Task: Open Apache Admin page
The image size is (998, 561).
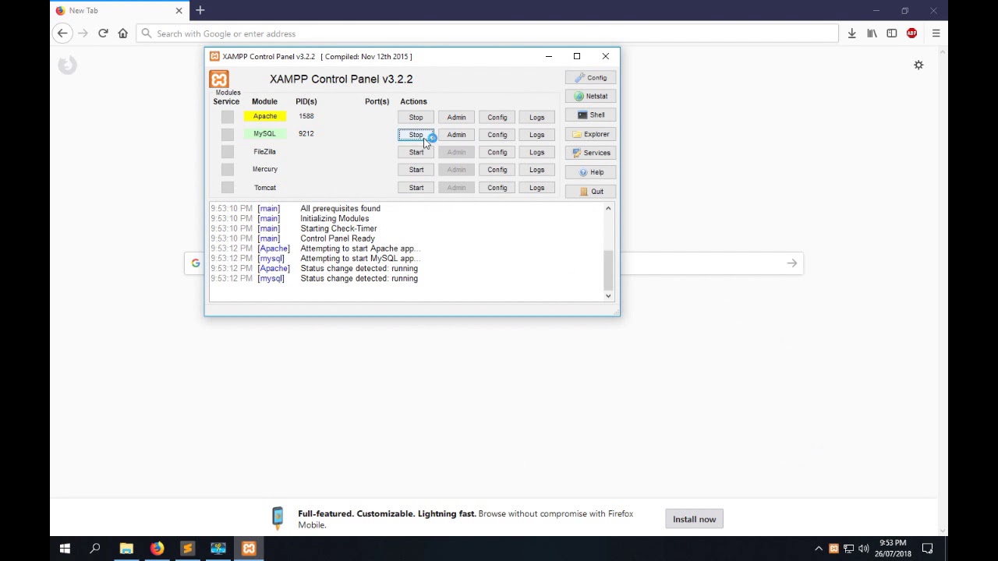Action: tap(456, 118)
